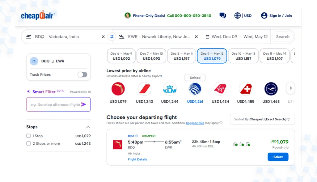Image resolution: width=317 pixels, height=182 pixels.
Task: Select the red stripe airline logo USD 1,243
Action: 144,89
